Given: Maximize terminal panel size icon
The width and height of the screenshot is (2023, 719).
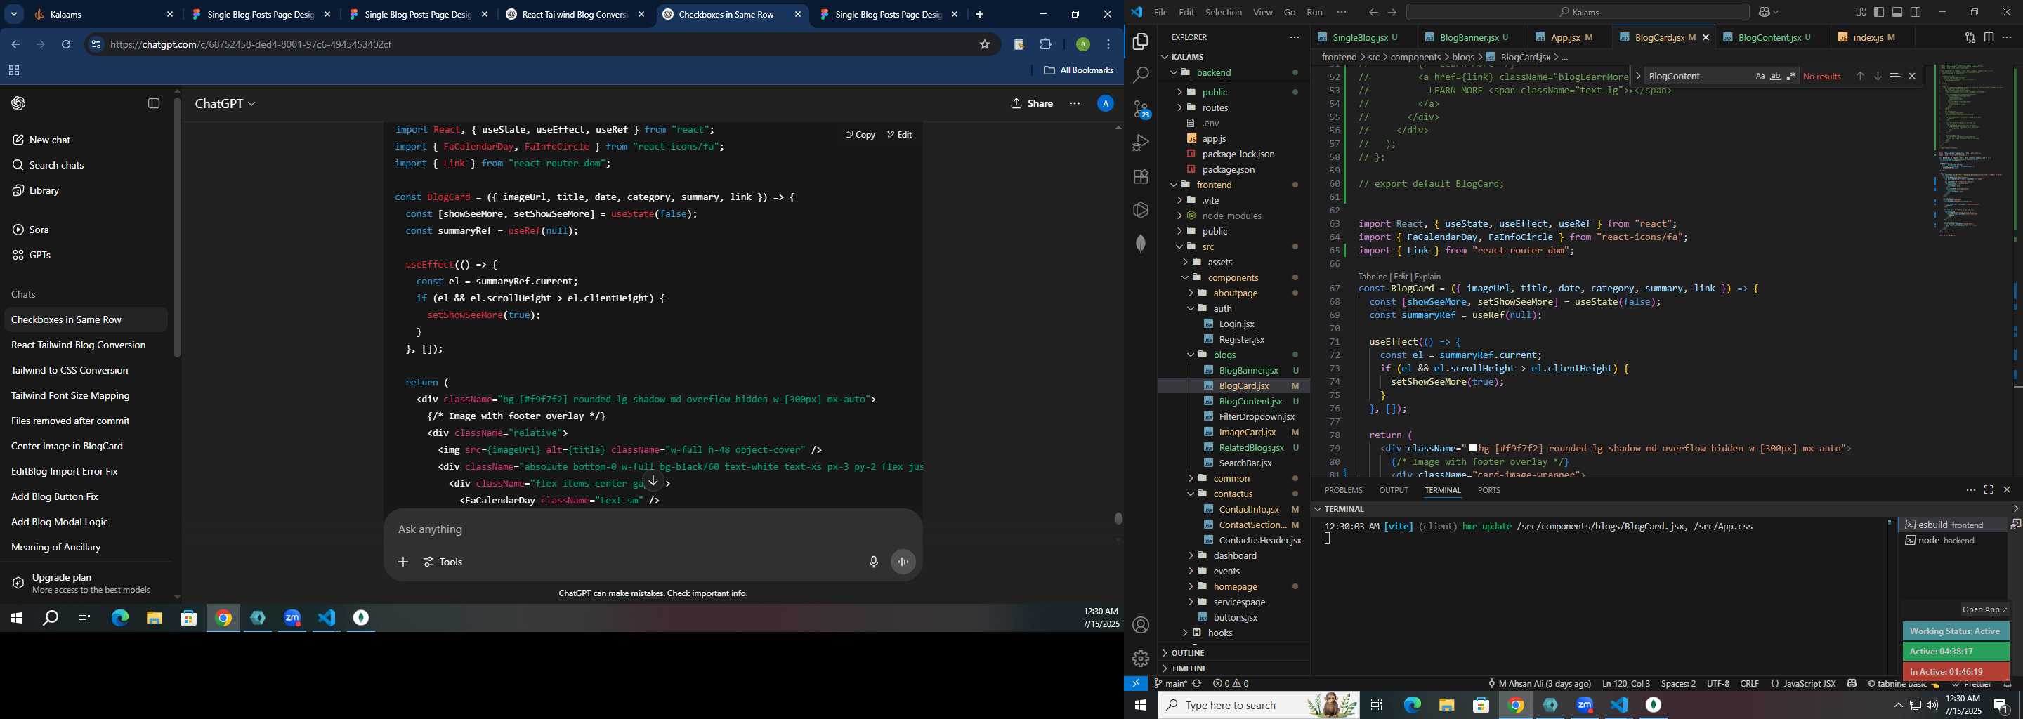Looking at the screenshot, I should pos(1989,490).
